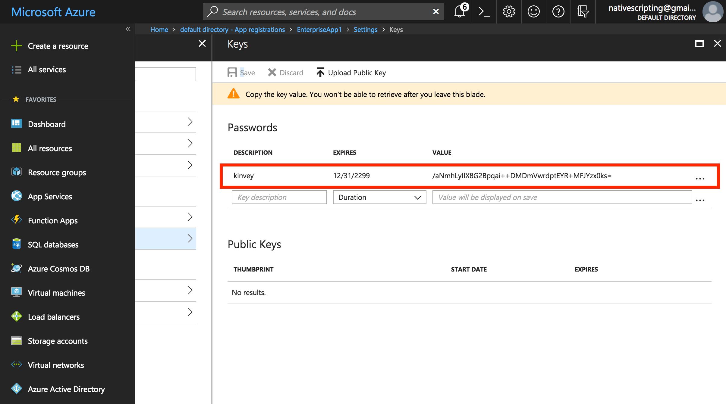
Task: Click the Upload Public Key icon
Action: point(320,73)
